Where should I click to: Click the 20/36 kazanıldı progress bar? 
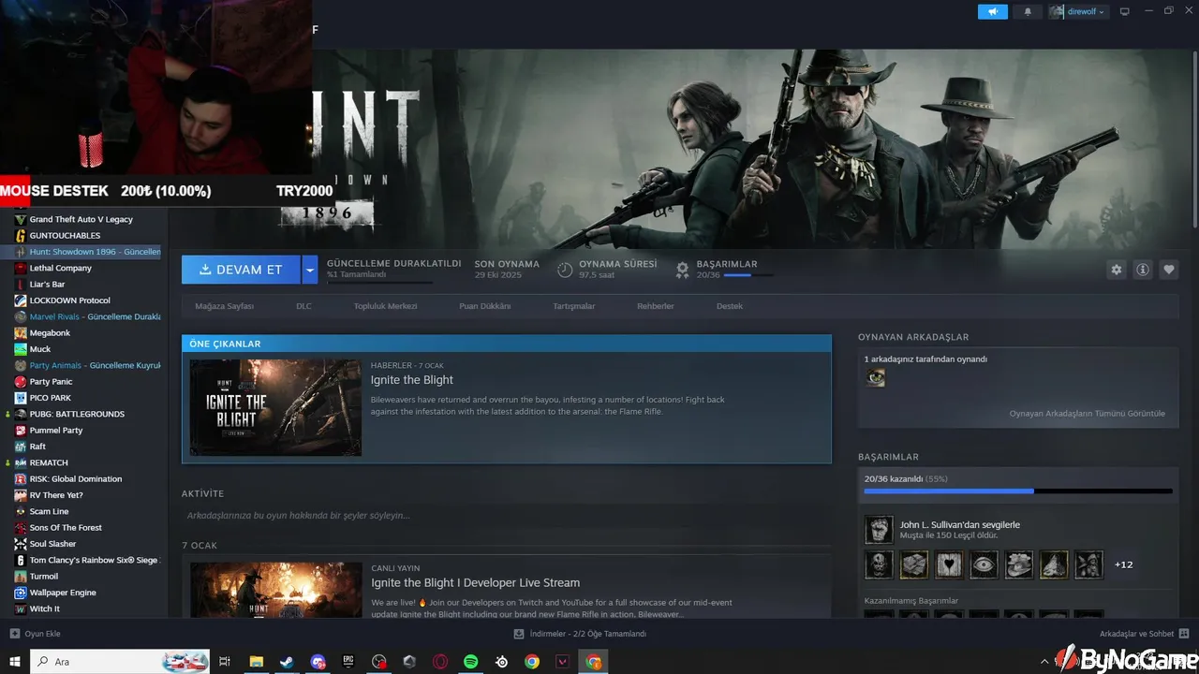(x=1018, y=491)
